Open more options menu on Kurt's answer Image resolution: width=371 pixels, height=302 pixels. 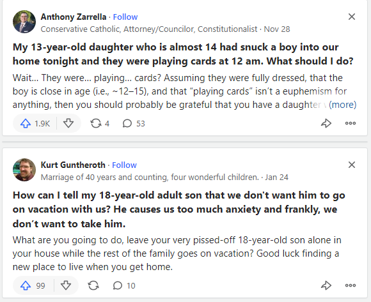351,285
